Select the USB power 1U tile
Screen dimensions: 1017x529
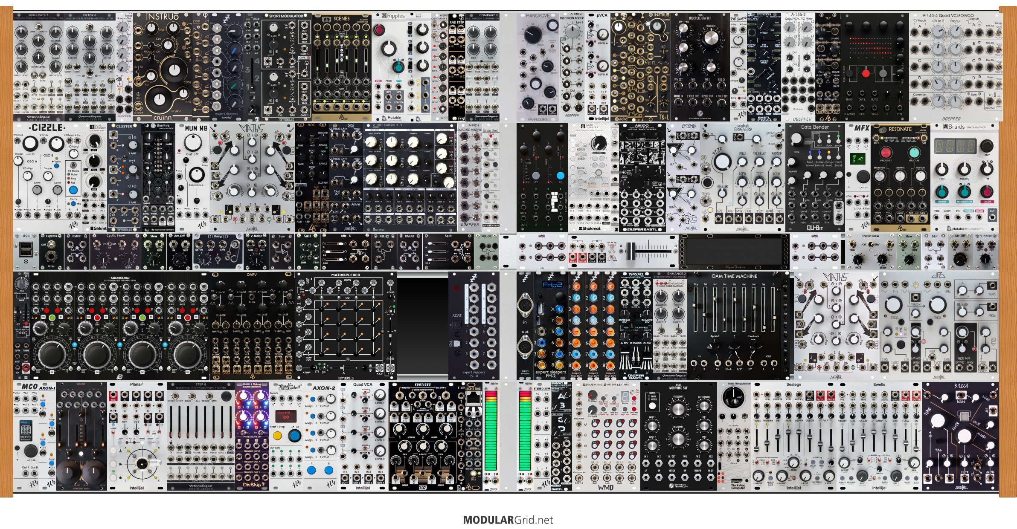tap(26, 251)
